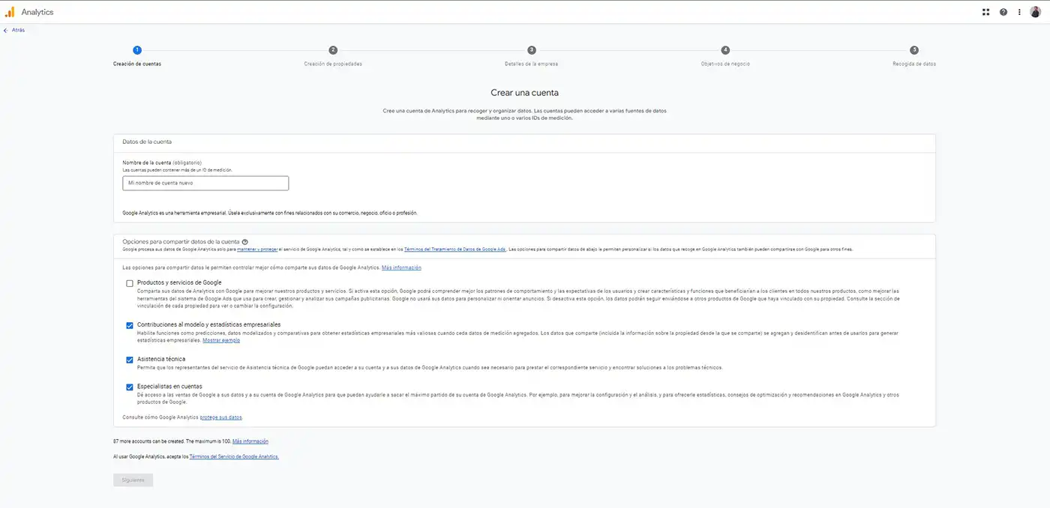Click the Google Analytics logo icon
This screenshot has height=508, width=1050.
(10, 12)
